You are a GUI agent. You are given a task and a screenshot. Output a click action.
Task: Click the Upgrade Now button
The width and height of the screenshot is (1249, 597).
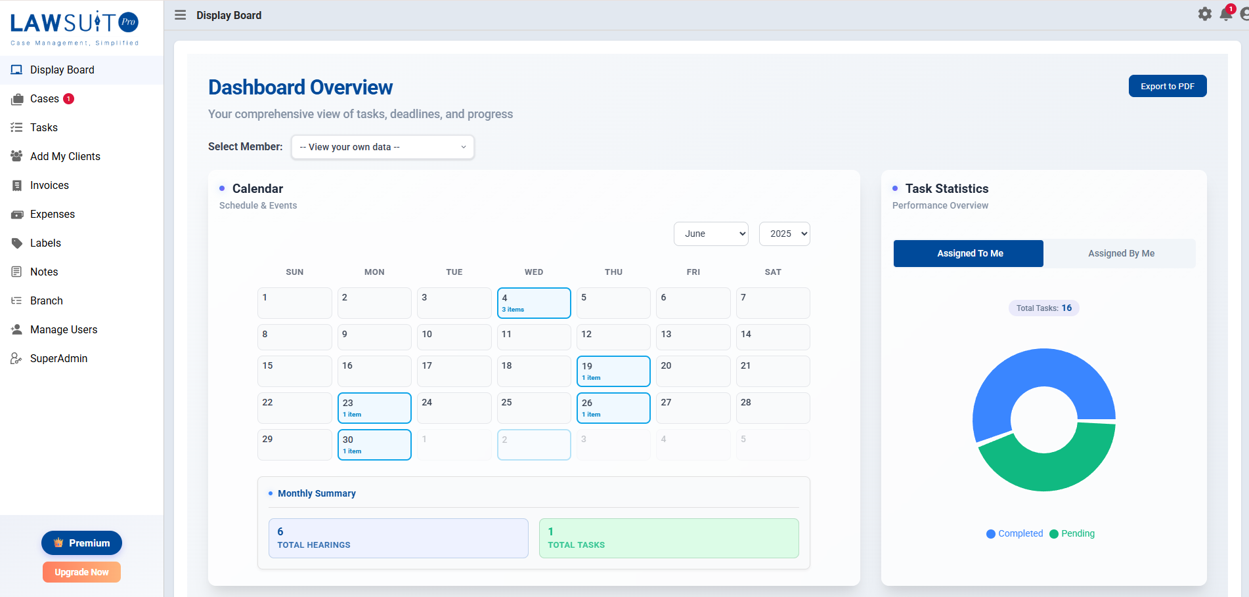pyautogui.click(x=81, y=572)
